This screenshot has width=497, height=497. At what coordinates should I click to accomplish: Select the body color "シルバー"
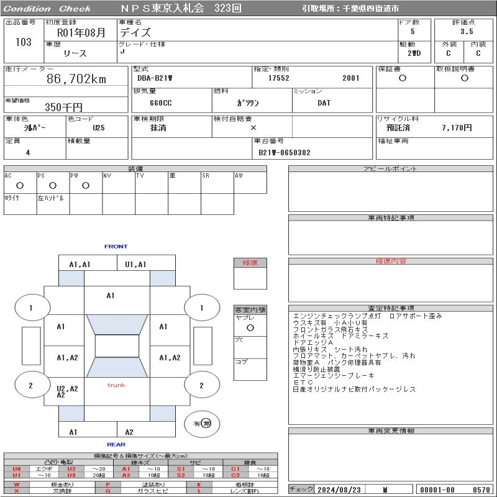35,128
